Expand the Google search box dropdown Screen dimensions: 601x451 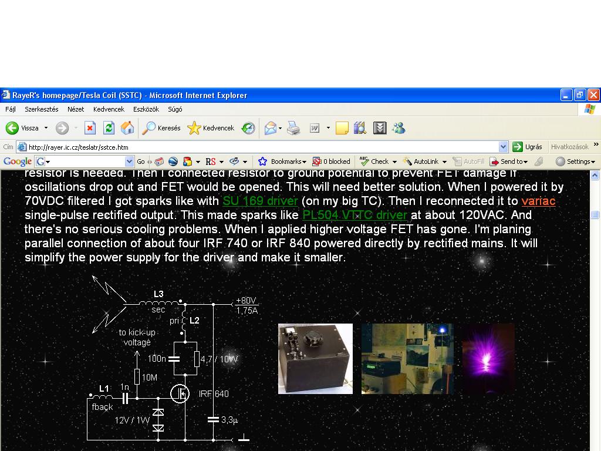pos(129,161)
